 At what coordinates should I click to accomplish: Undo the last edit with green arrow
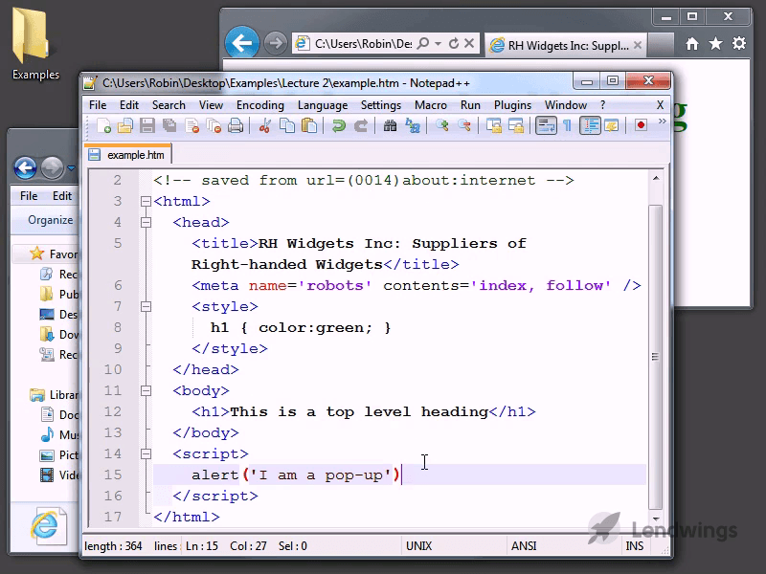[338, 126]
